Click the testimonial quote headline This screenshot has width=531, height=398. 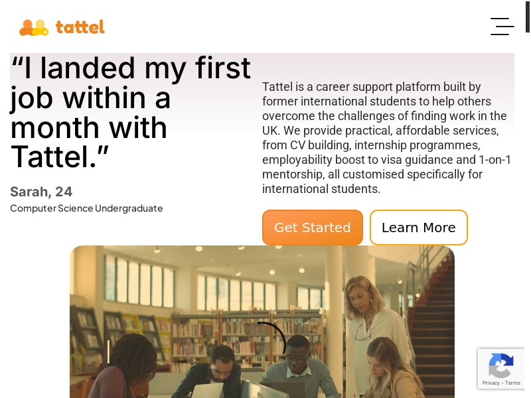coord(131,112)
